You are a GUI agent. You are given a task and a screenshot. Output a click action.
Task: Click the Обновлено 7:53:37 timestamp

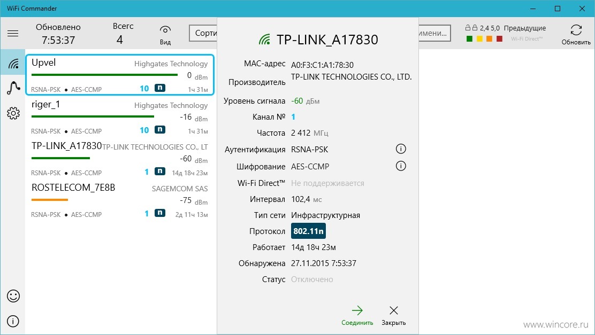[58, 34]
